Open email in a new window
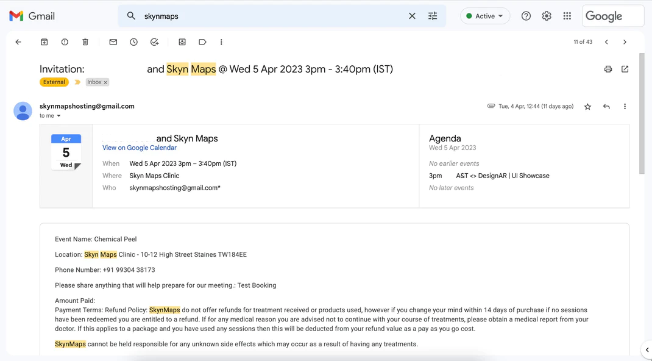 625,69
